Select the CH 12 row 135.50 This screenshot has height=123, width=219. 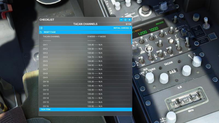(85, 90)
